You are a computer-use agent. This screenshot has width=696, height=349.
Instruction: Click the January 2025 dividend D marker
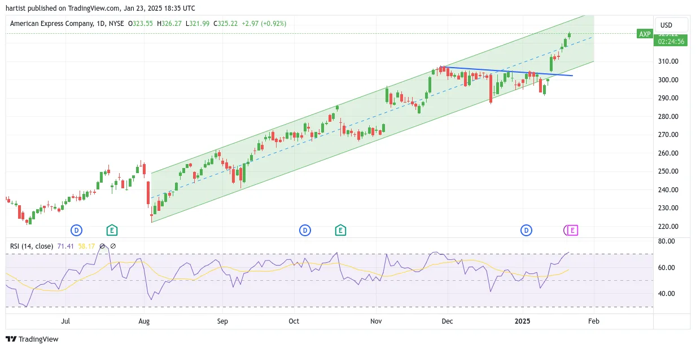point(526,230)
